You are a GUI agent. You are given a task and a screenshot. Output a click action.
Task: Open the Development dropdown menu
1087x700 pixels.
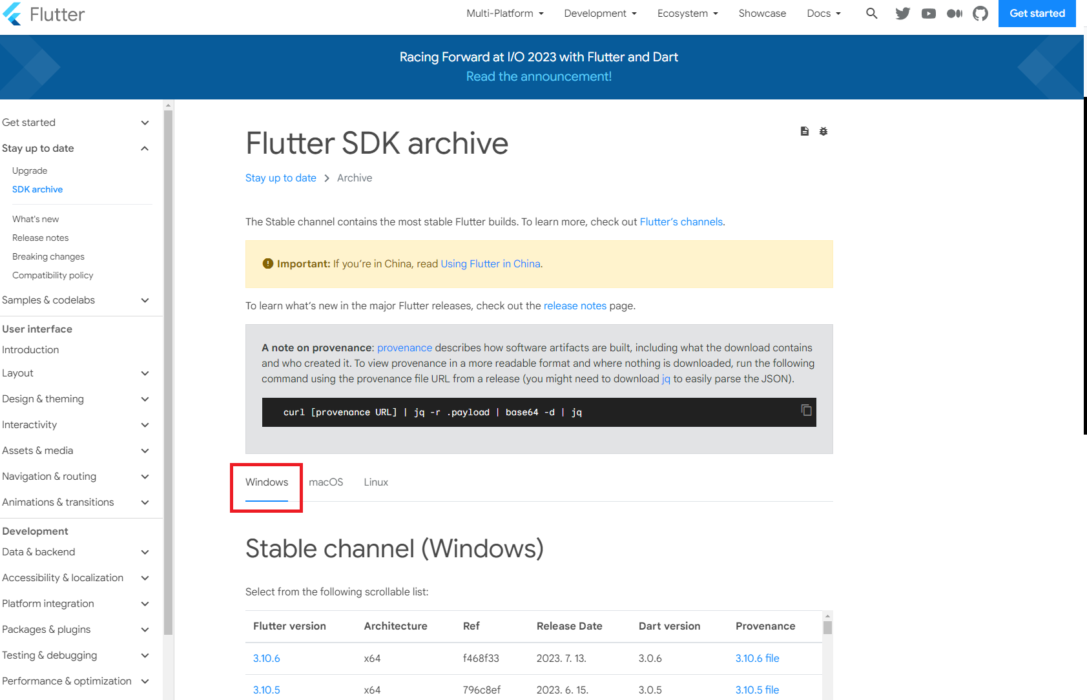600,14
